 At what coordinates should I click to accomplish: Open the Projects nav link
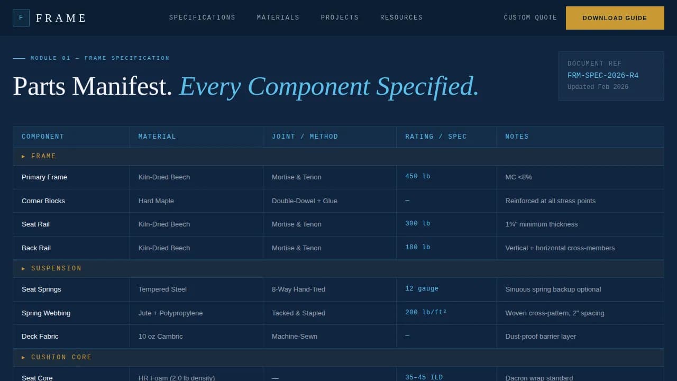[340, 17]
